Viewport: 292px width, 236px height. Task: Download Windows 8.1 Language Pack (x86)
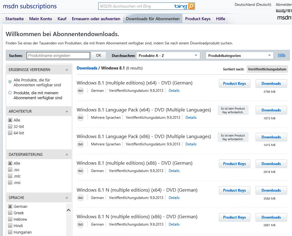tap(271, 137)
